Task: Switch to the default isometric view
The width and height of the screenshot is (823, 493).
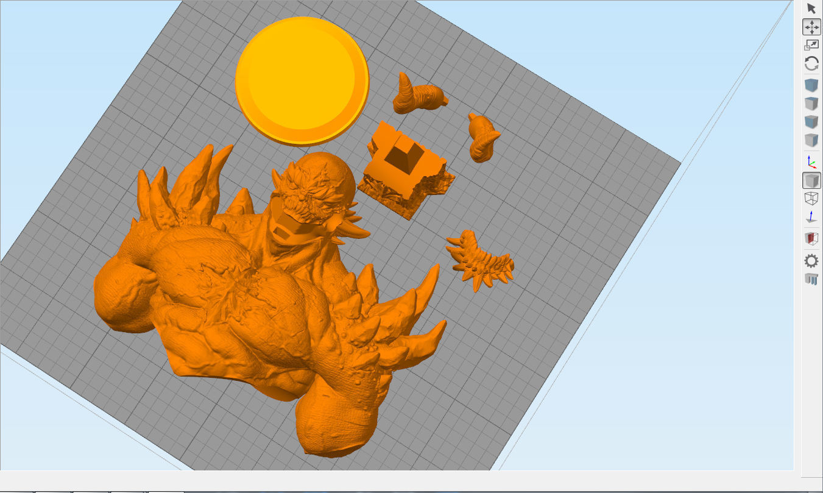Action: click(812, 85)
